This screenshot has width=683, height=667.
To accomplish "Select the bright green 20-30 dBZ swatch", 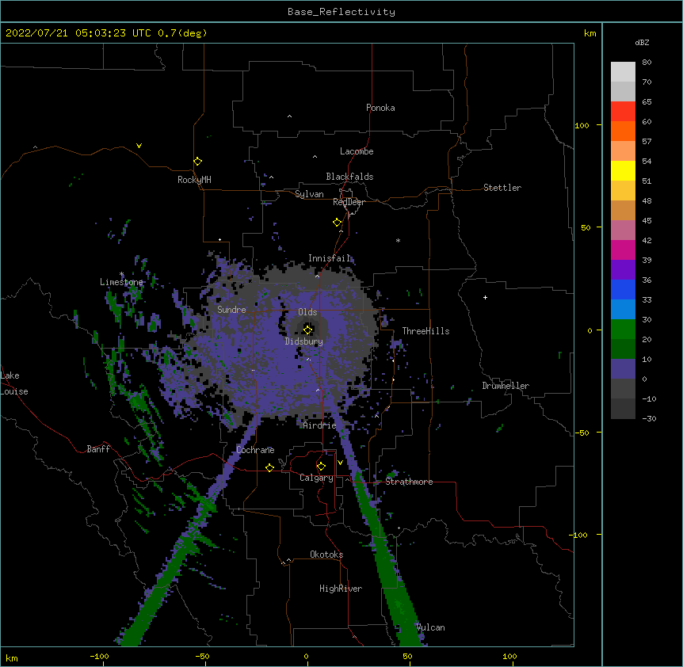I will (x=623, y=330).
